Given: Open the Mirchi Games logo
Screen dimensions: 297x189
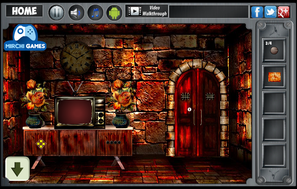Looking at the screenshot, I should 25,38.
